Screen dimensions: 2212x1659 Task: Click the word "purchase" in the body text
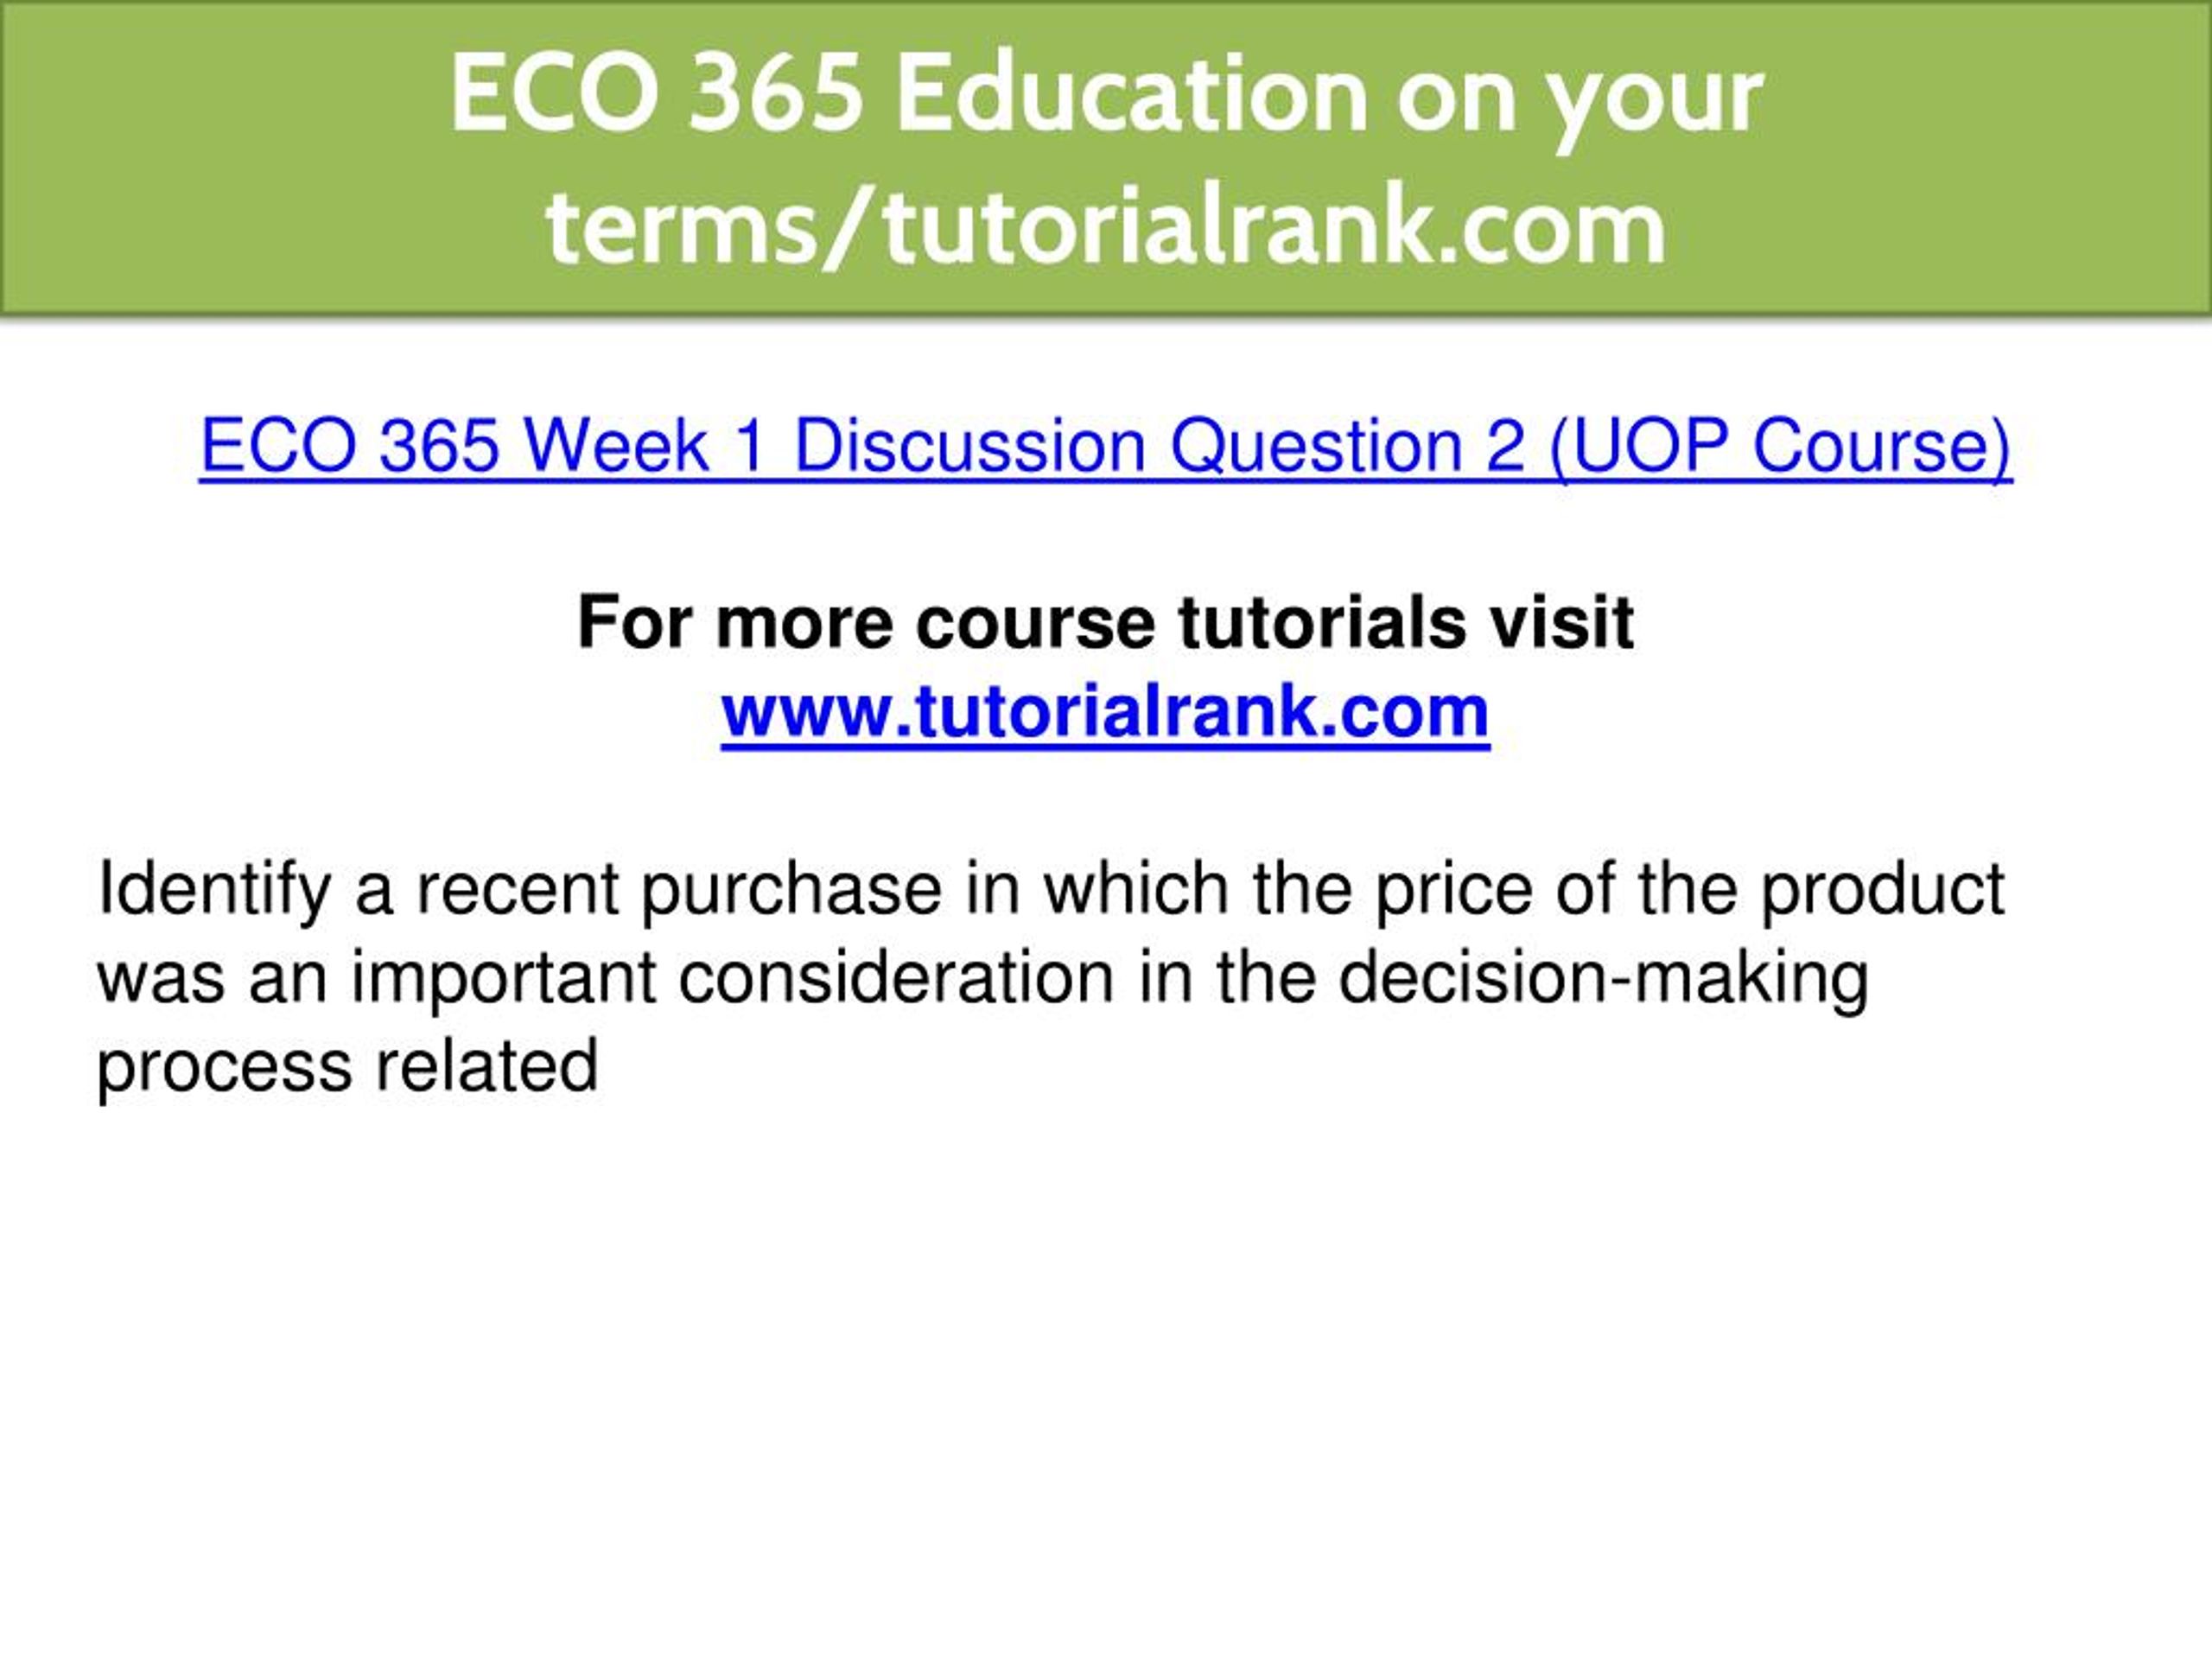(791, 891)
